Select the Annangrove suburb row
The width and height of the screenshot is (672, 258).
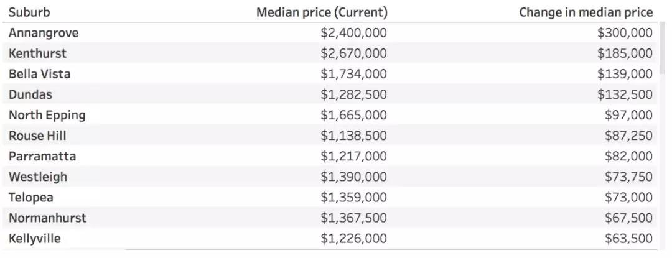coord(44,33)
